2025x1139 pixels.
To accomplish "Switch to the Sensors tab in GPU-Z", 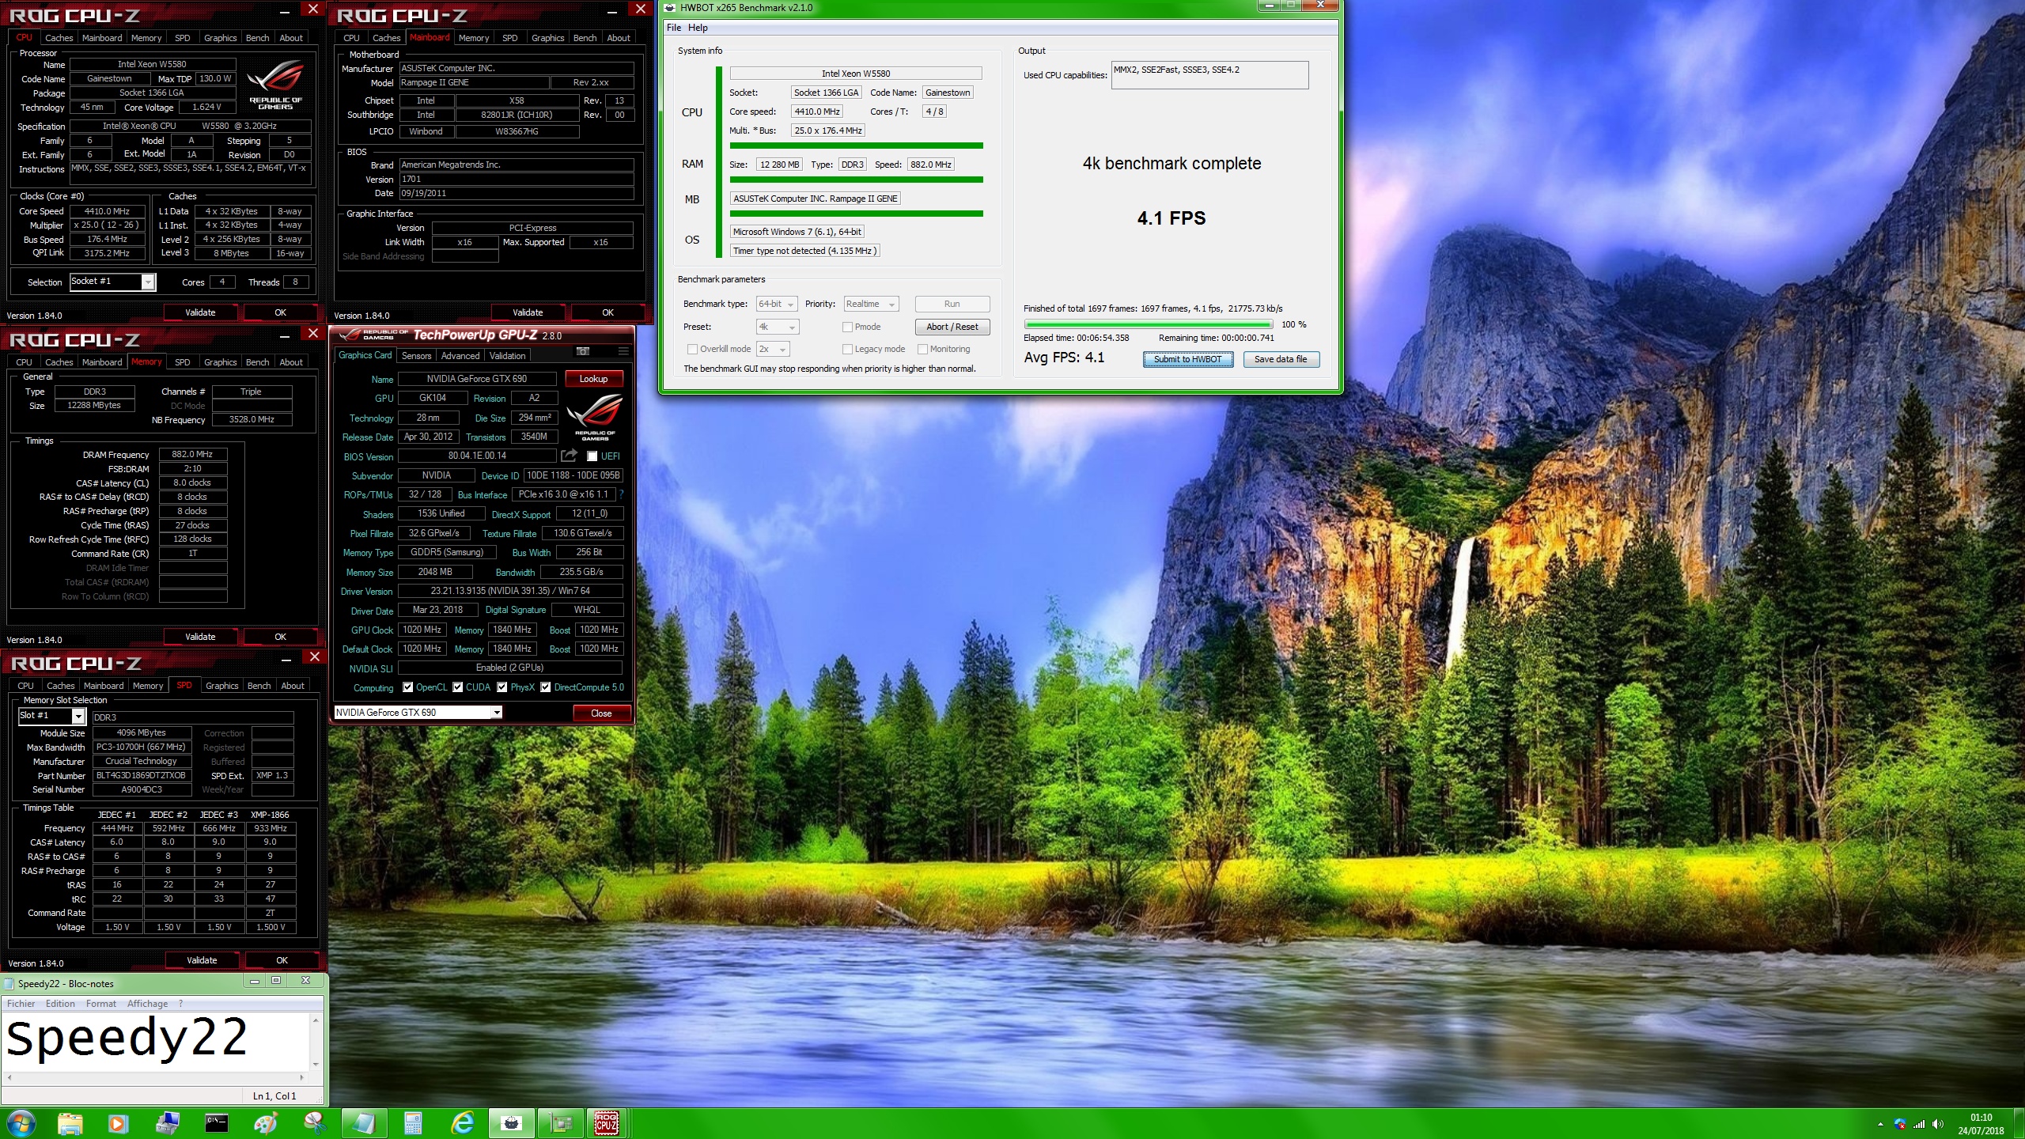I will click(416, 356).
